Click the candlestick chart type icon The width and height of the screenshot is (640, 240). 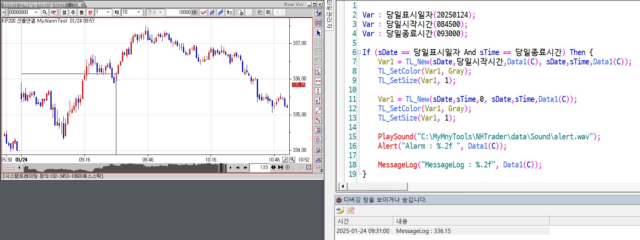click(x=212, y=12)
